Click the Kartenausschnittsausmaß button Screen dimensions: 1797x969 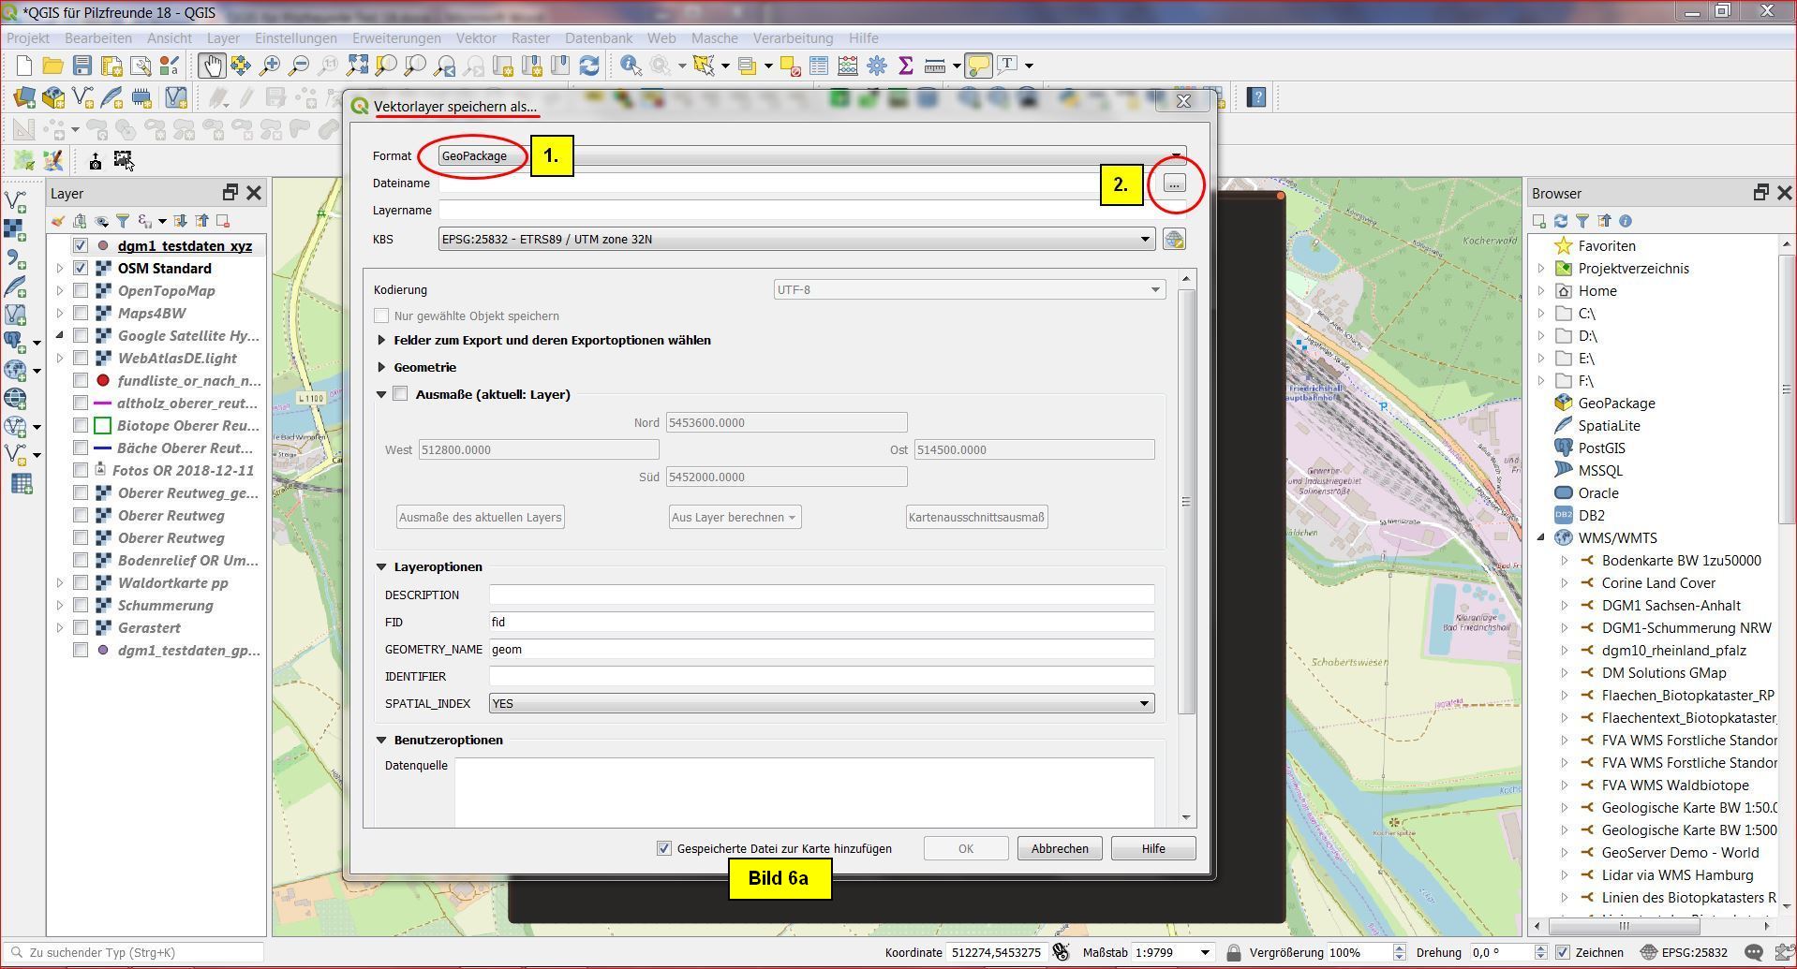pos(975,517)
